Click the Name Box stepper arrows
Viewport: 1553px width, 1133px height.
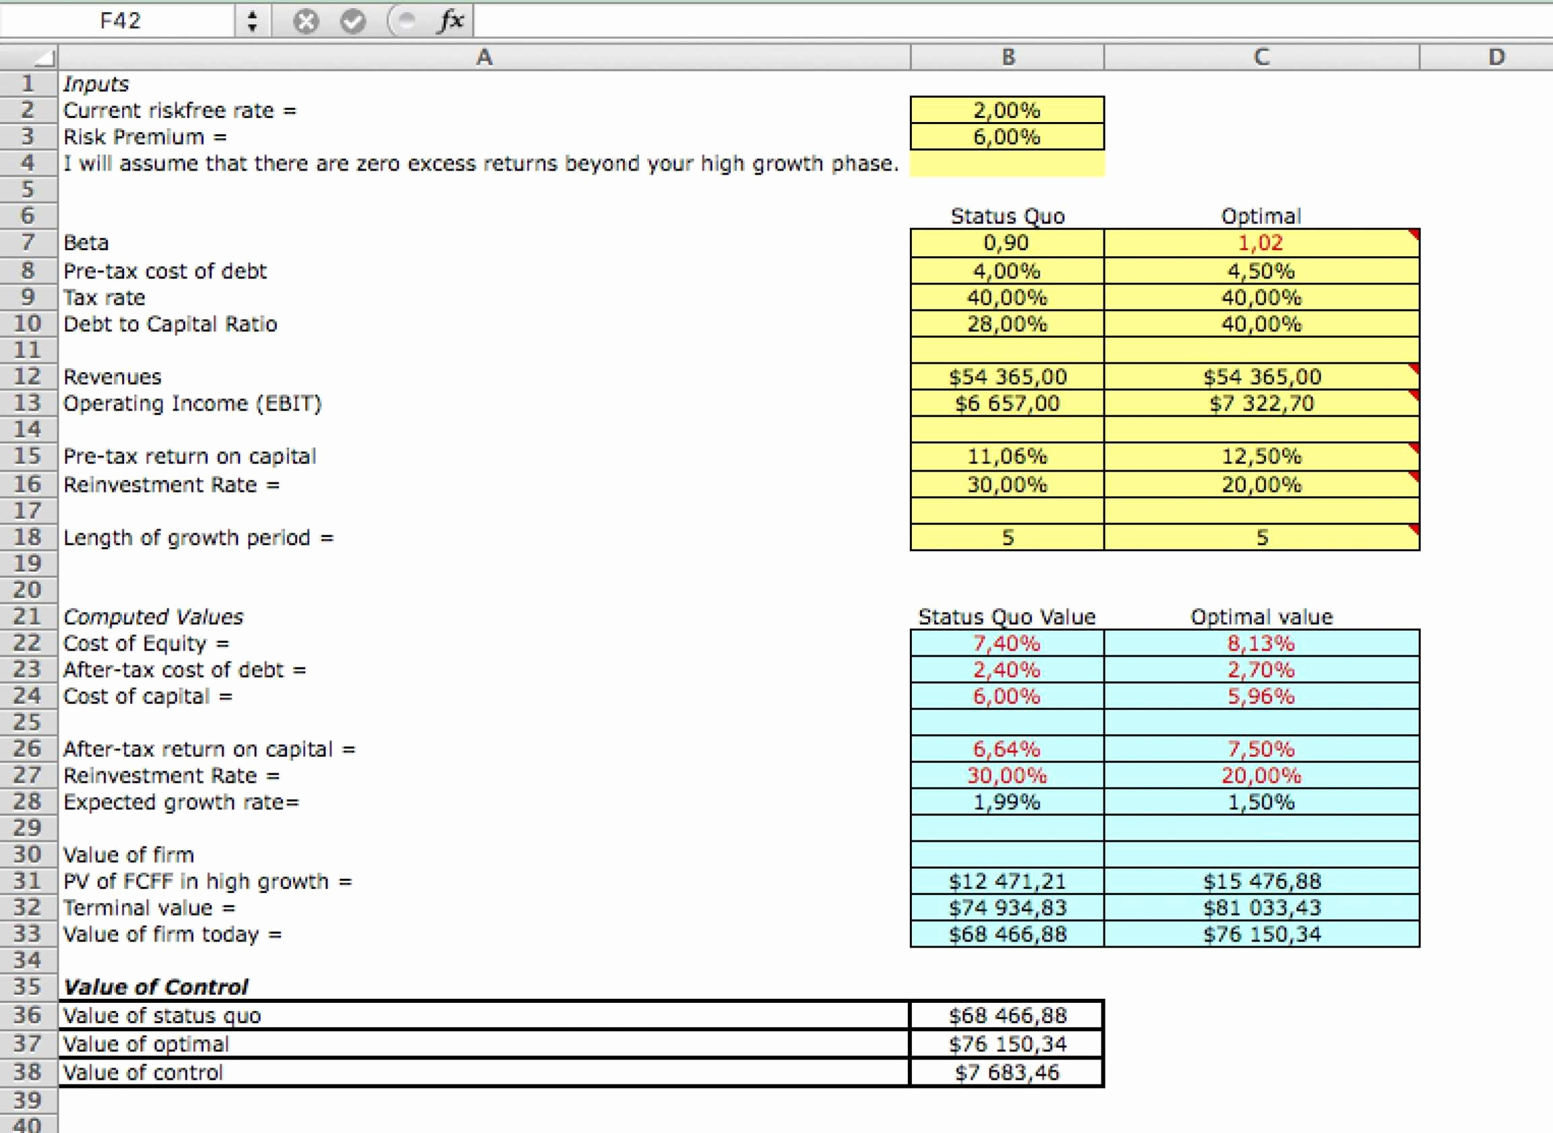(251, 20)
